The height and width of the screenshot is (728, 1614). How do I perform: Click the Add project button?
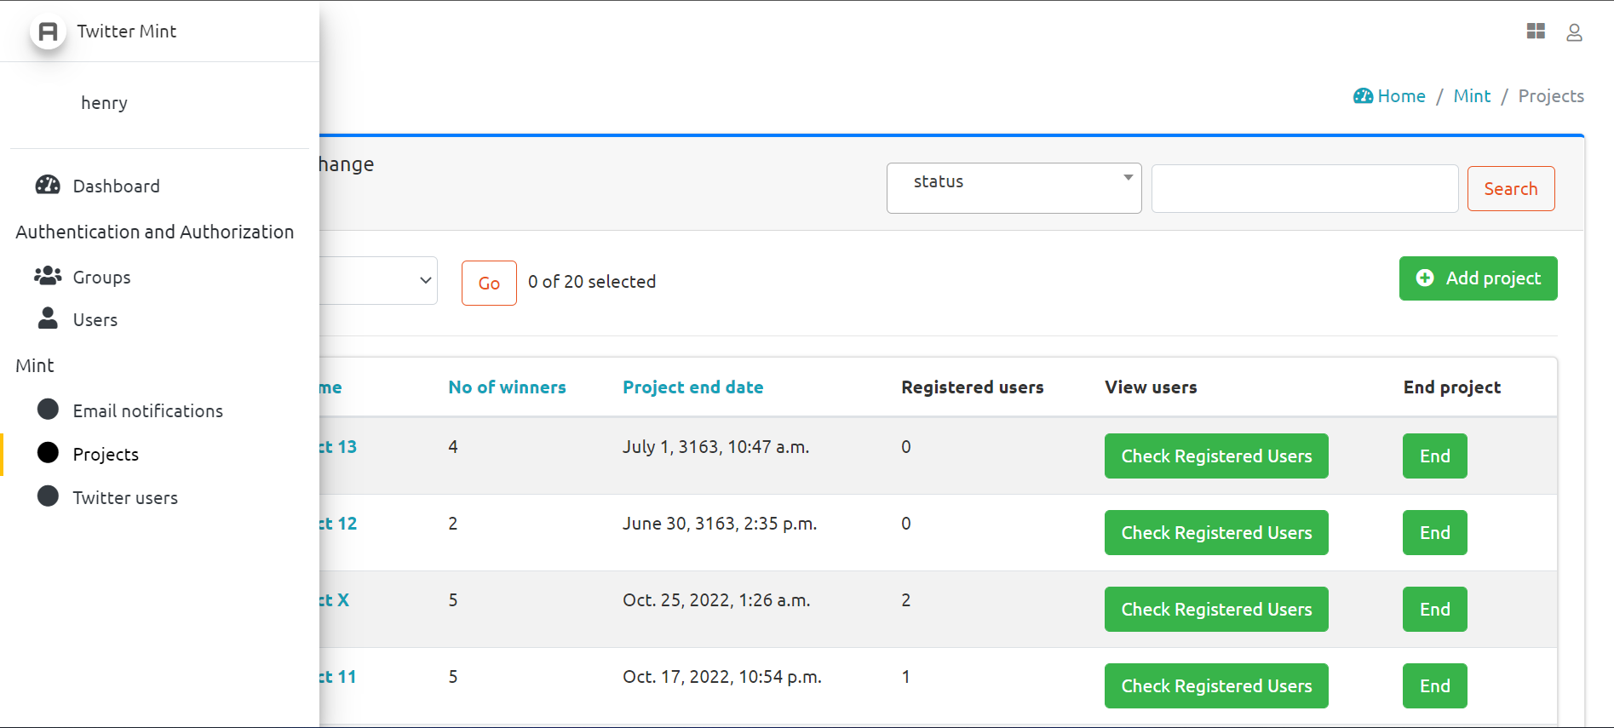1478,278
